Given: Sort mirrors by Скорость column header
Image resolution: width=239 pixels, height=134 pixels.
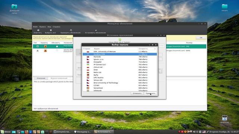Looking at the screenshot, I should (143, 49).
